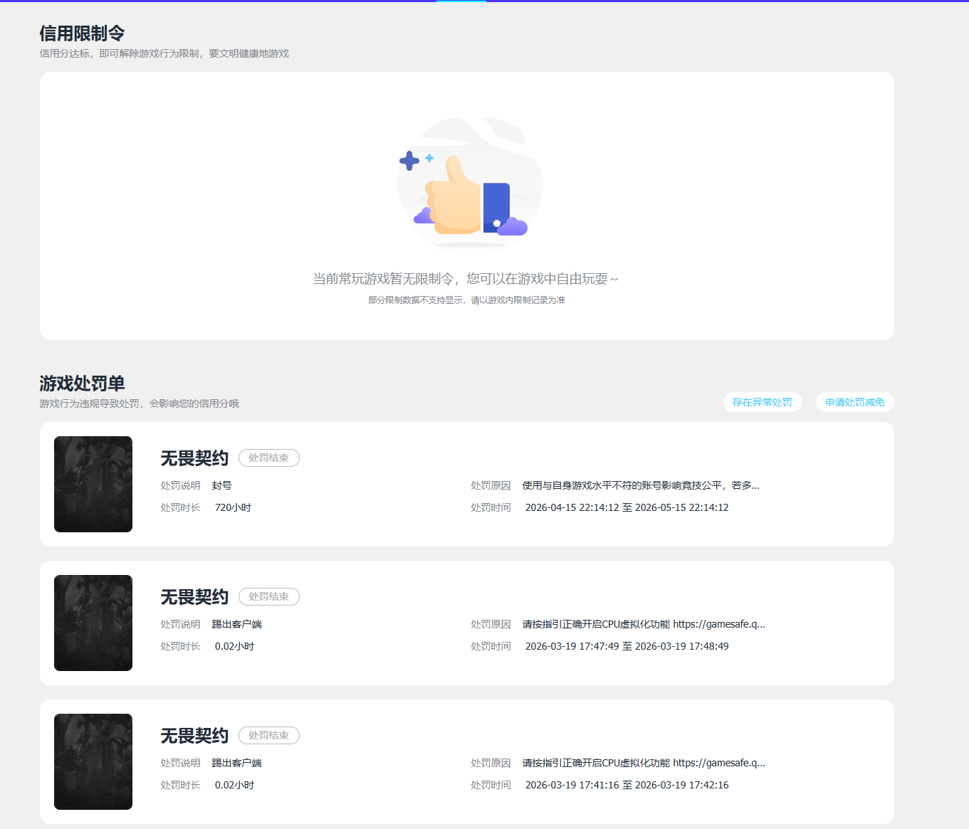Click the truncated reason 使用与自身游戏水平不符的账号
The height and width of the screenshot is (829, 969).
(x=641, y=485)
